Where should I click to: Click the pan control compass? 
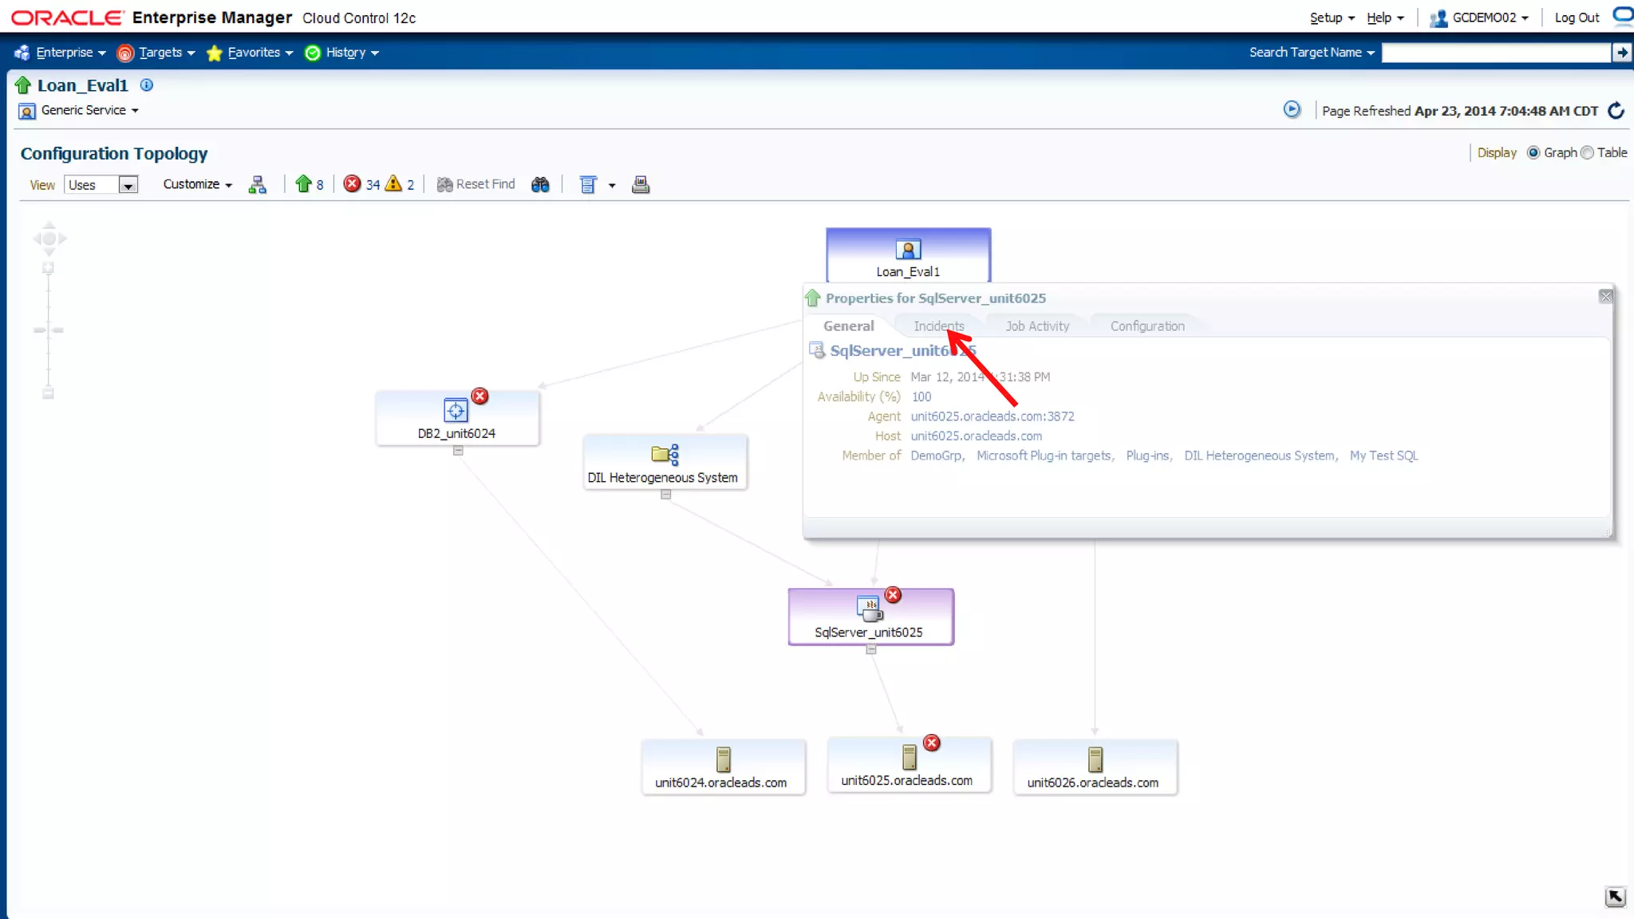(x=49, y=239)
